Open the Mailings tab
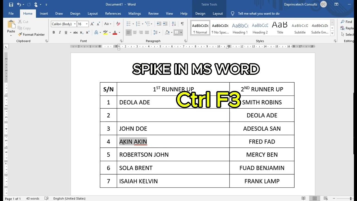 coord(134,13)
